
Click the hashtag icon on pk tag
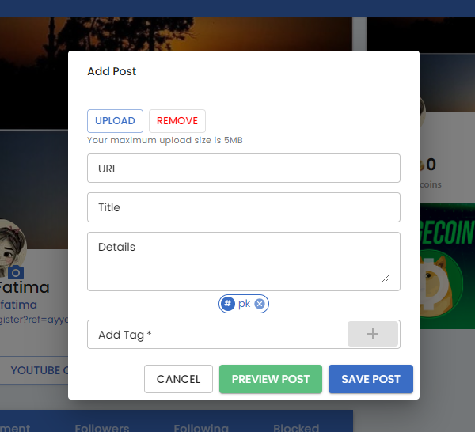point(228,304)
